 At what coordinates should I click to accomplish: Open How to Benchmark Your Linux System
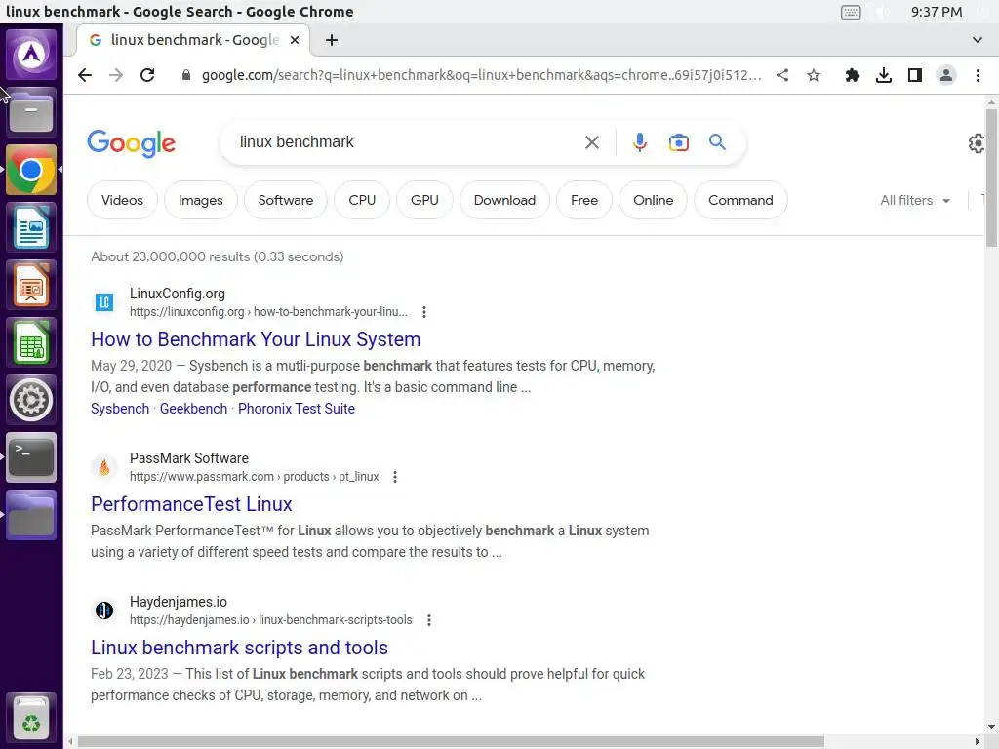pyautogui.click(x=256, y=339)
